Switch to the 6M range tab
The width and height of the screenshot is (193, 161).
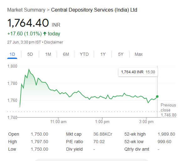tap(66, 54)
